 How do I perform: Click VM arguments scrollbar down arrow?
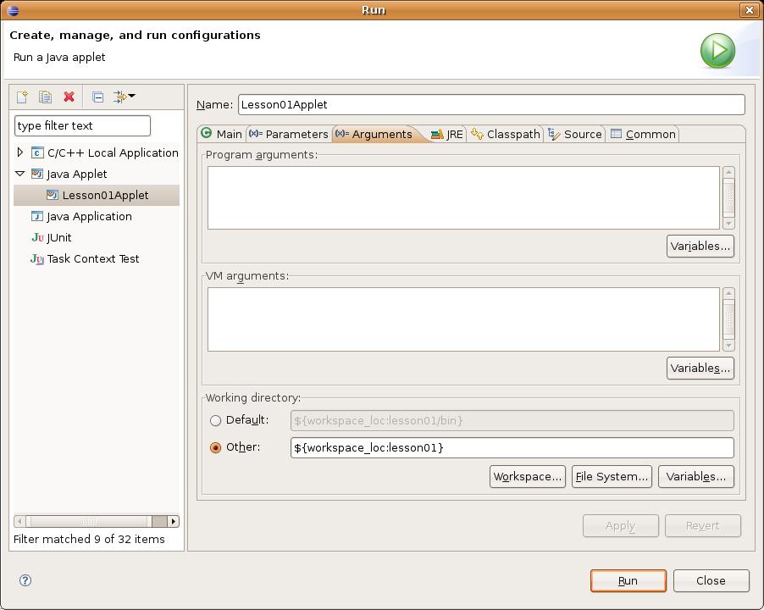click(729, 346)
